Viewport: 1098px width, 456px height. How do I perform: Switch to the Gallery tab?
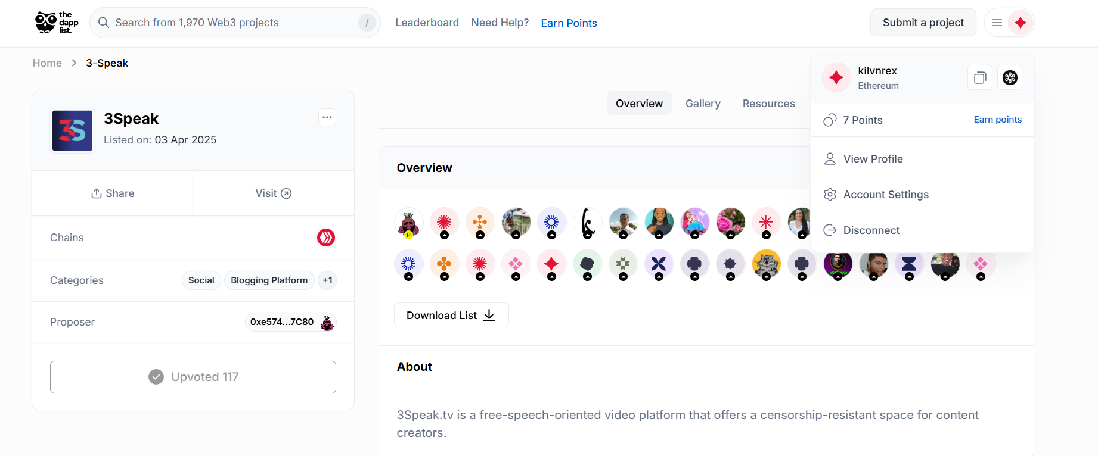coord(703,104)
